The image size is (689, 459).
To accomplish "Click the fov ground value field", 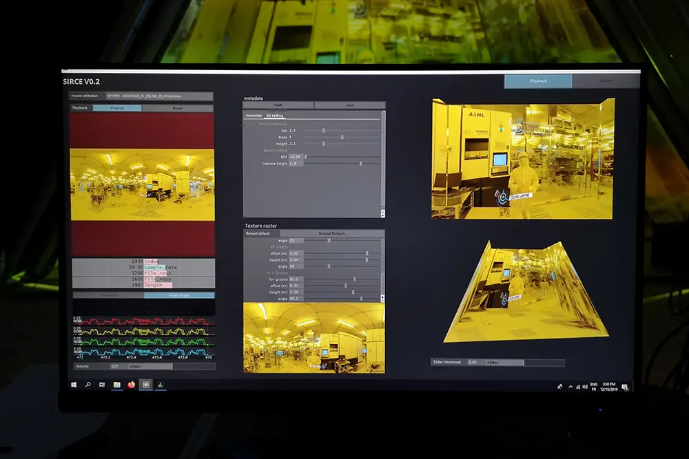I will tap(296, 279).
